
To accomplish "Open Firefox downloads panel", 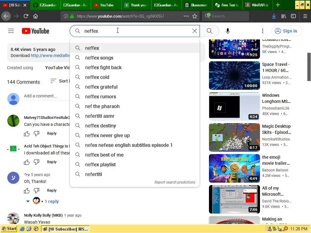I will (x=274, y=16).
